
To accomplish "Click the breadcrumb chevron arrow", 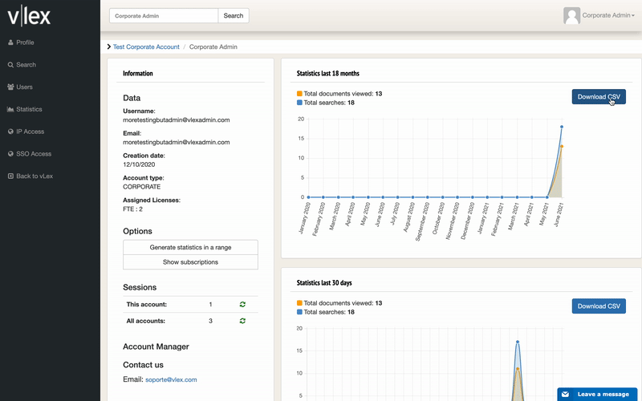I will click(x=109, y=47).
